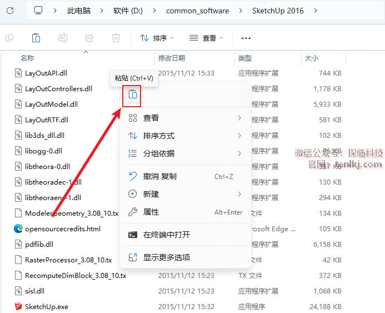Choose 在终端中打开 in context menu
The width and height of the screenshot is (385, 313).
point(186,235)
